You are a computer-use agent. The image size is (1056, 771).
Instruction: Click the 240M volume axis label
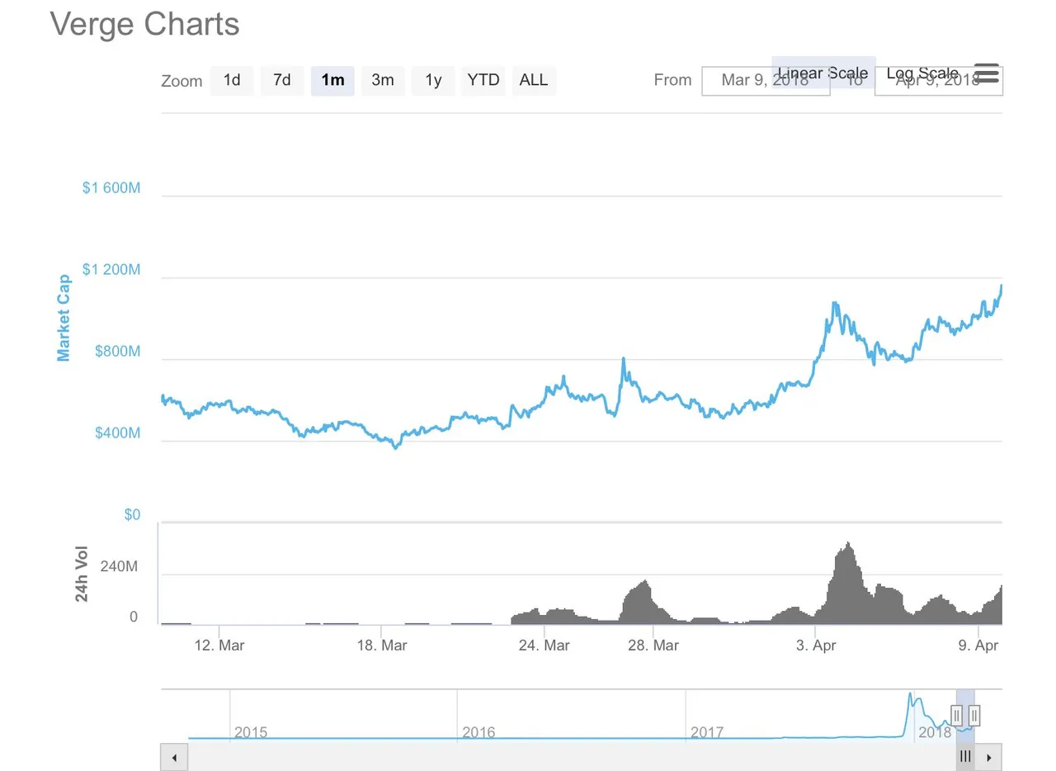tap(120, 568)
